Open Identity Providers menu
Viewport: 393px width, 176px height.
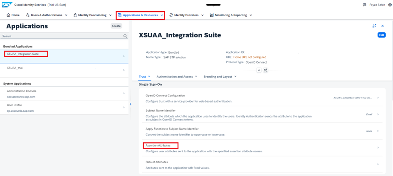tap(186, 15)
